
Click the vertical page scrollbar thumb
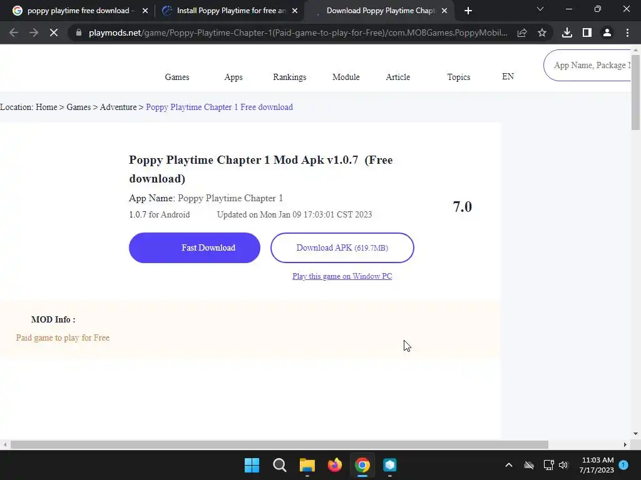click(x=635, y=92)
